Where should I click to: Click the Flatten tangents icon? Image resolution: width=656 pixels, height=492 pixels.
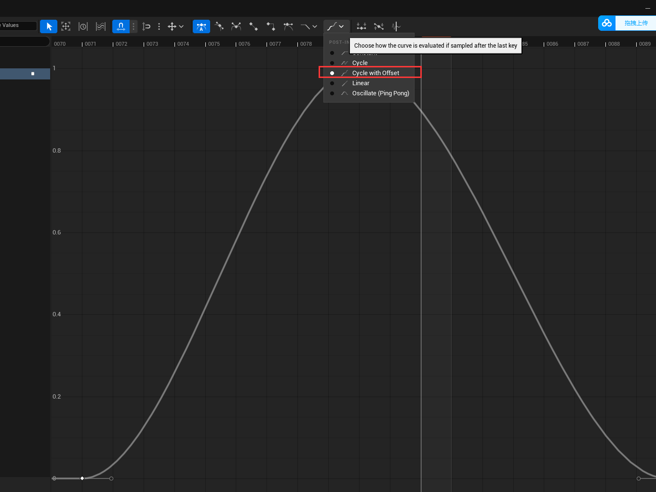[361, 26]
